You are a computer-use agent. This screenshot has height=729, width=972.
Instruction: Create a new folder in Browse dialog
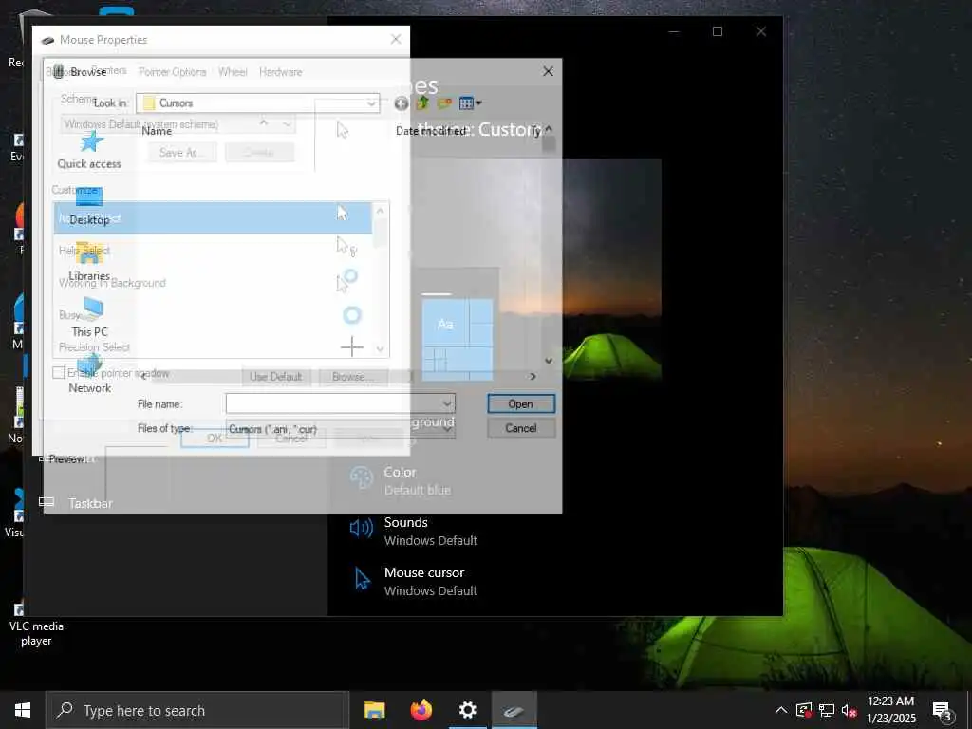(x=444, y=103)
